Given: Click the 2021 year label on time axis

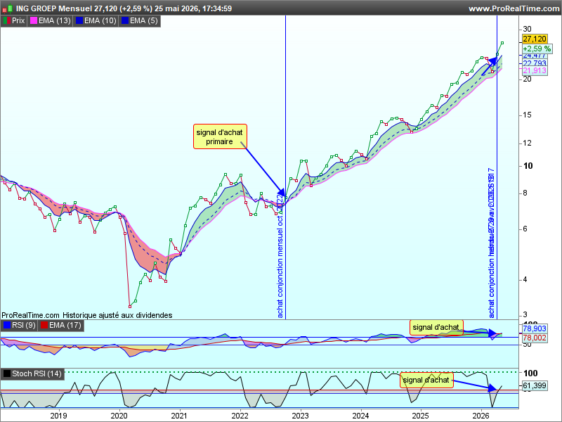Looking at the screenshot, I should point(179,416).
